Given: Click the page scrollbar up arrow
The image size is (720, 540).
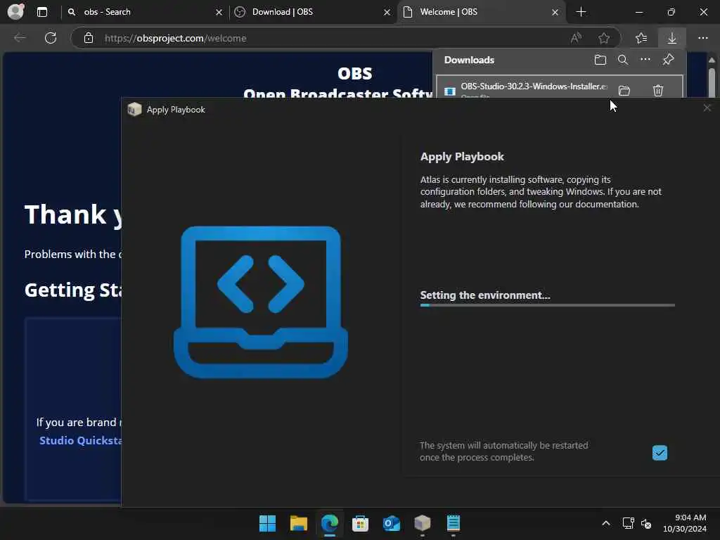Looking at the screenshot, I should pyautogui.click(x=712, y=60).
